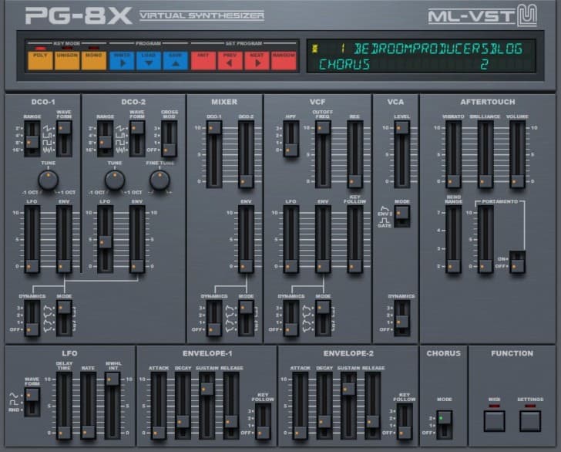Change DCO envelope MODE switch

[64, 319]
